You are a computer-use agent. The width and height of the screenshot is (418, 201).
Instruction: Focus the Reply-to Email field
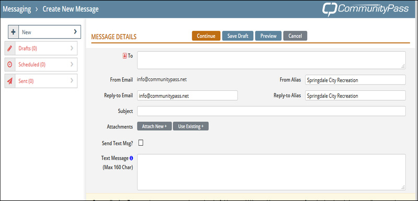pos(188,96)
